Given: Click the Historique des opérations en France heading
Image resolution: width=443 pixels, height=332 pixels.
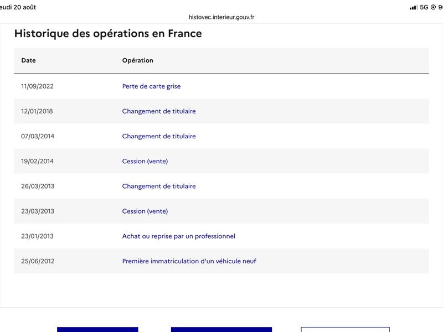Looking at the screenshot, I should coord(108,34).
